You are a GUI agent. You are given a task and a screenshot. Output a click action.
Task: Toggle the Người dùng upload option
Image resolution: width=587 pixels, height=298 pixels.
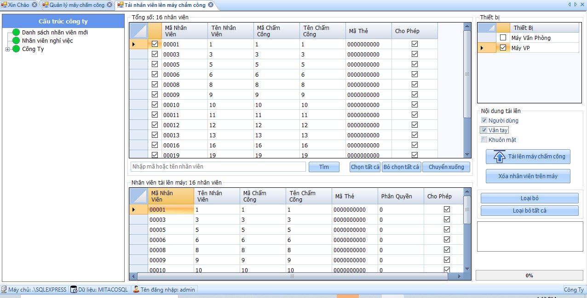[x=484, y=121]
